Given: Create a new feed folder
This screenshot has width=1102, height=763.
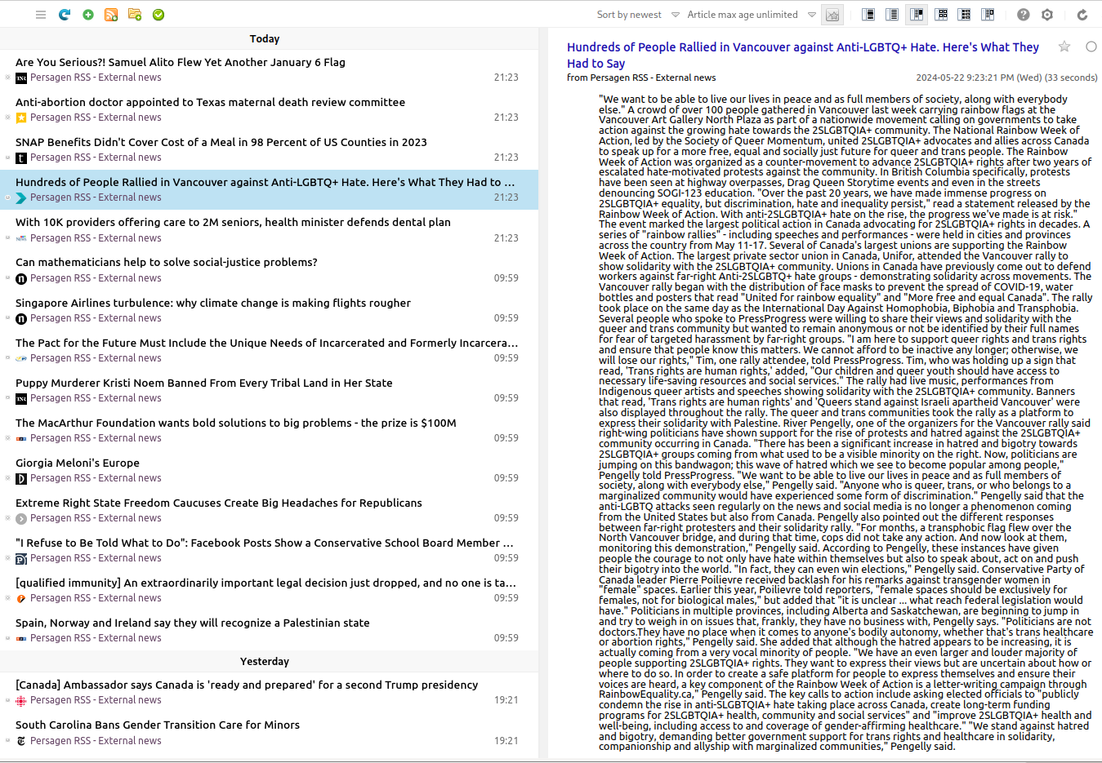Looking at the screenshot, I should pos(135,15).
